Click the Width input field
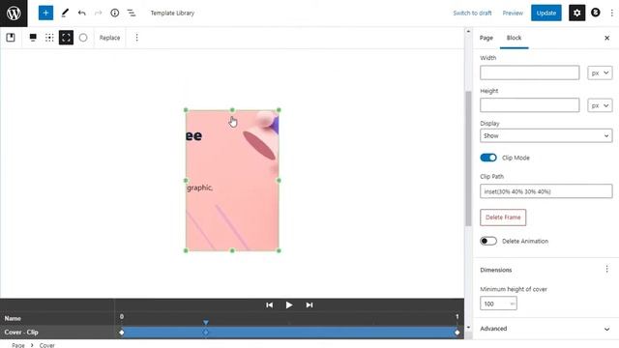 point(529,72)
